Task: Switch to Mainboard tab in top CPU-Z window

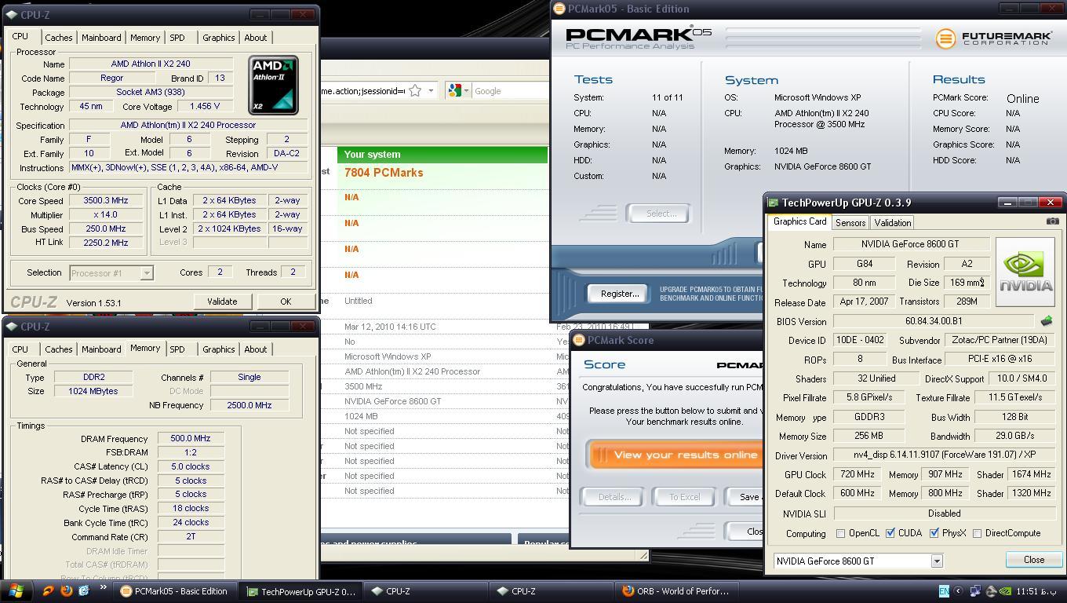Action: [x=101, y=38]
